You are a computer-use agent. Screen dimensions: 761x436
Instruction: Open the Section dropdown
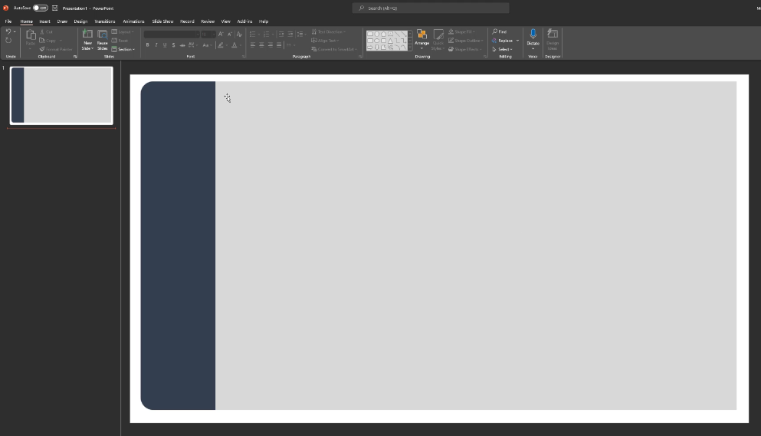(x=123, y=49)
